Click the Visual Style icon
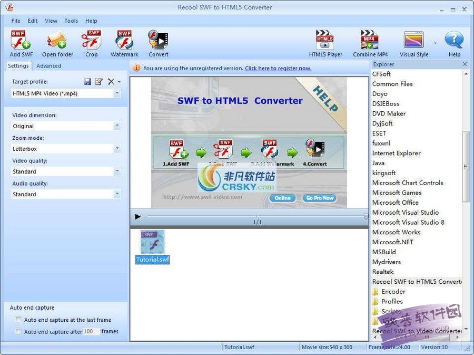The image size is (474, 355). coord(414,40)
